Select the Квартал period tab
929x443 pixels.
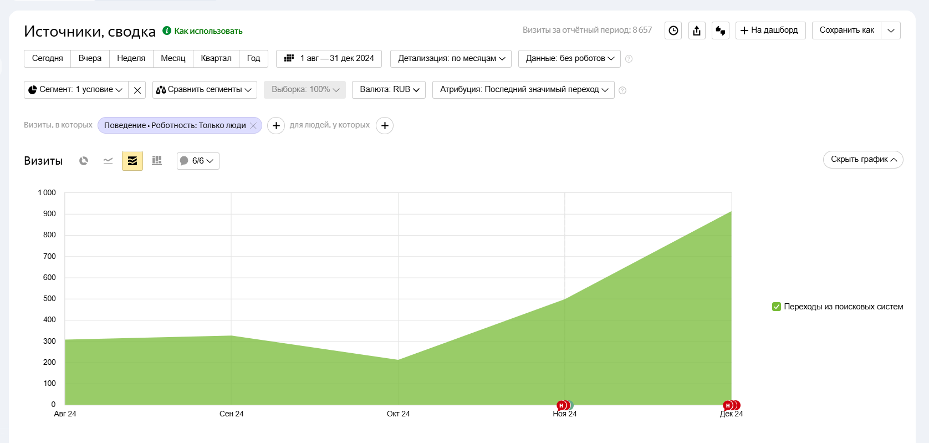pos(216,58)
